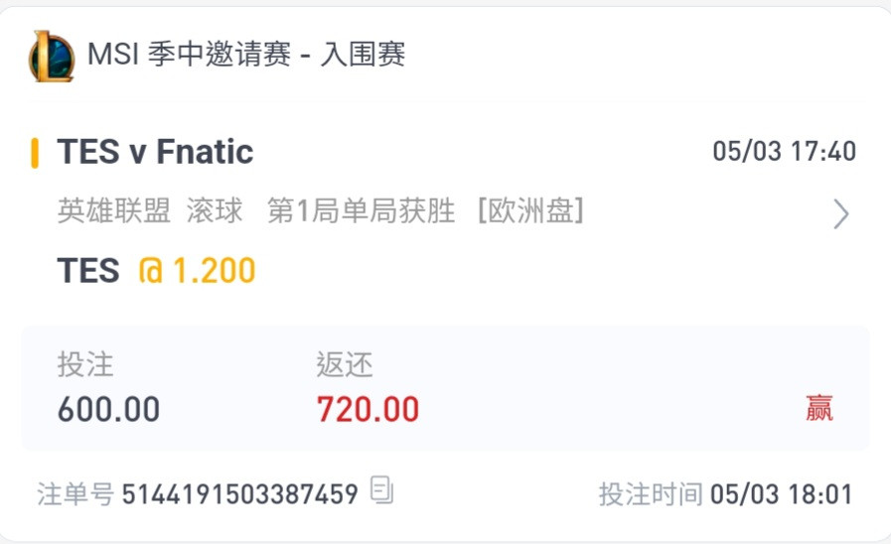Click the 注单号 label
Screen dimensions: 891x544
coord(75,494)
